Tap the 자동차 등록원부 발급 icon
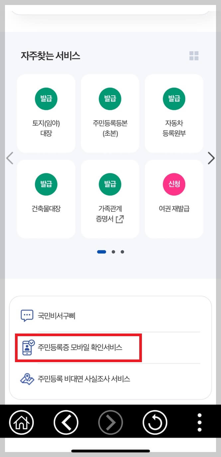221x457 pixels. 174,99
